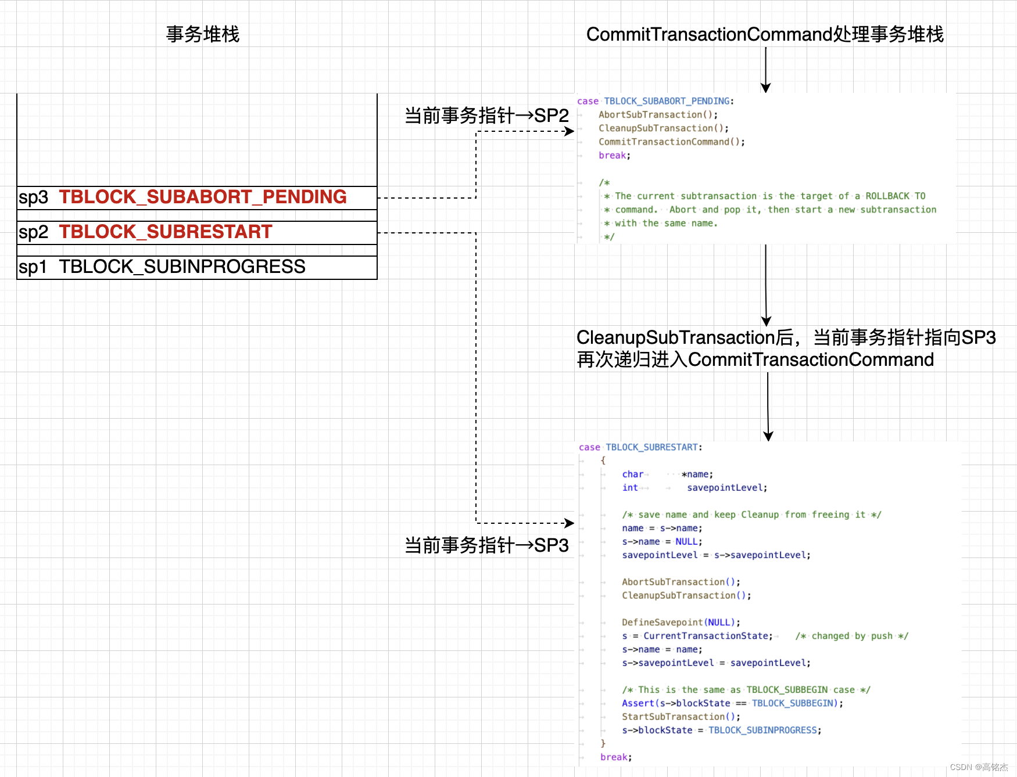Click the first AbortSubTransaction() line under SUBABORT_PENDING
1017x777 pixels.
pos(658,115)
